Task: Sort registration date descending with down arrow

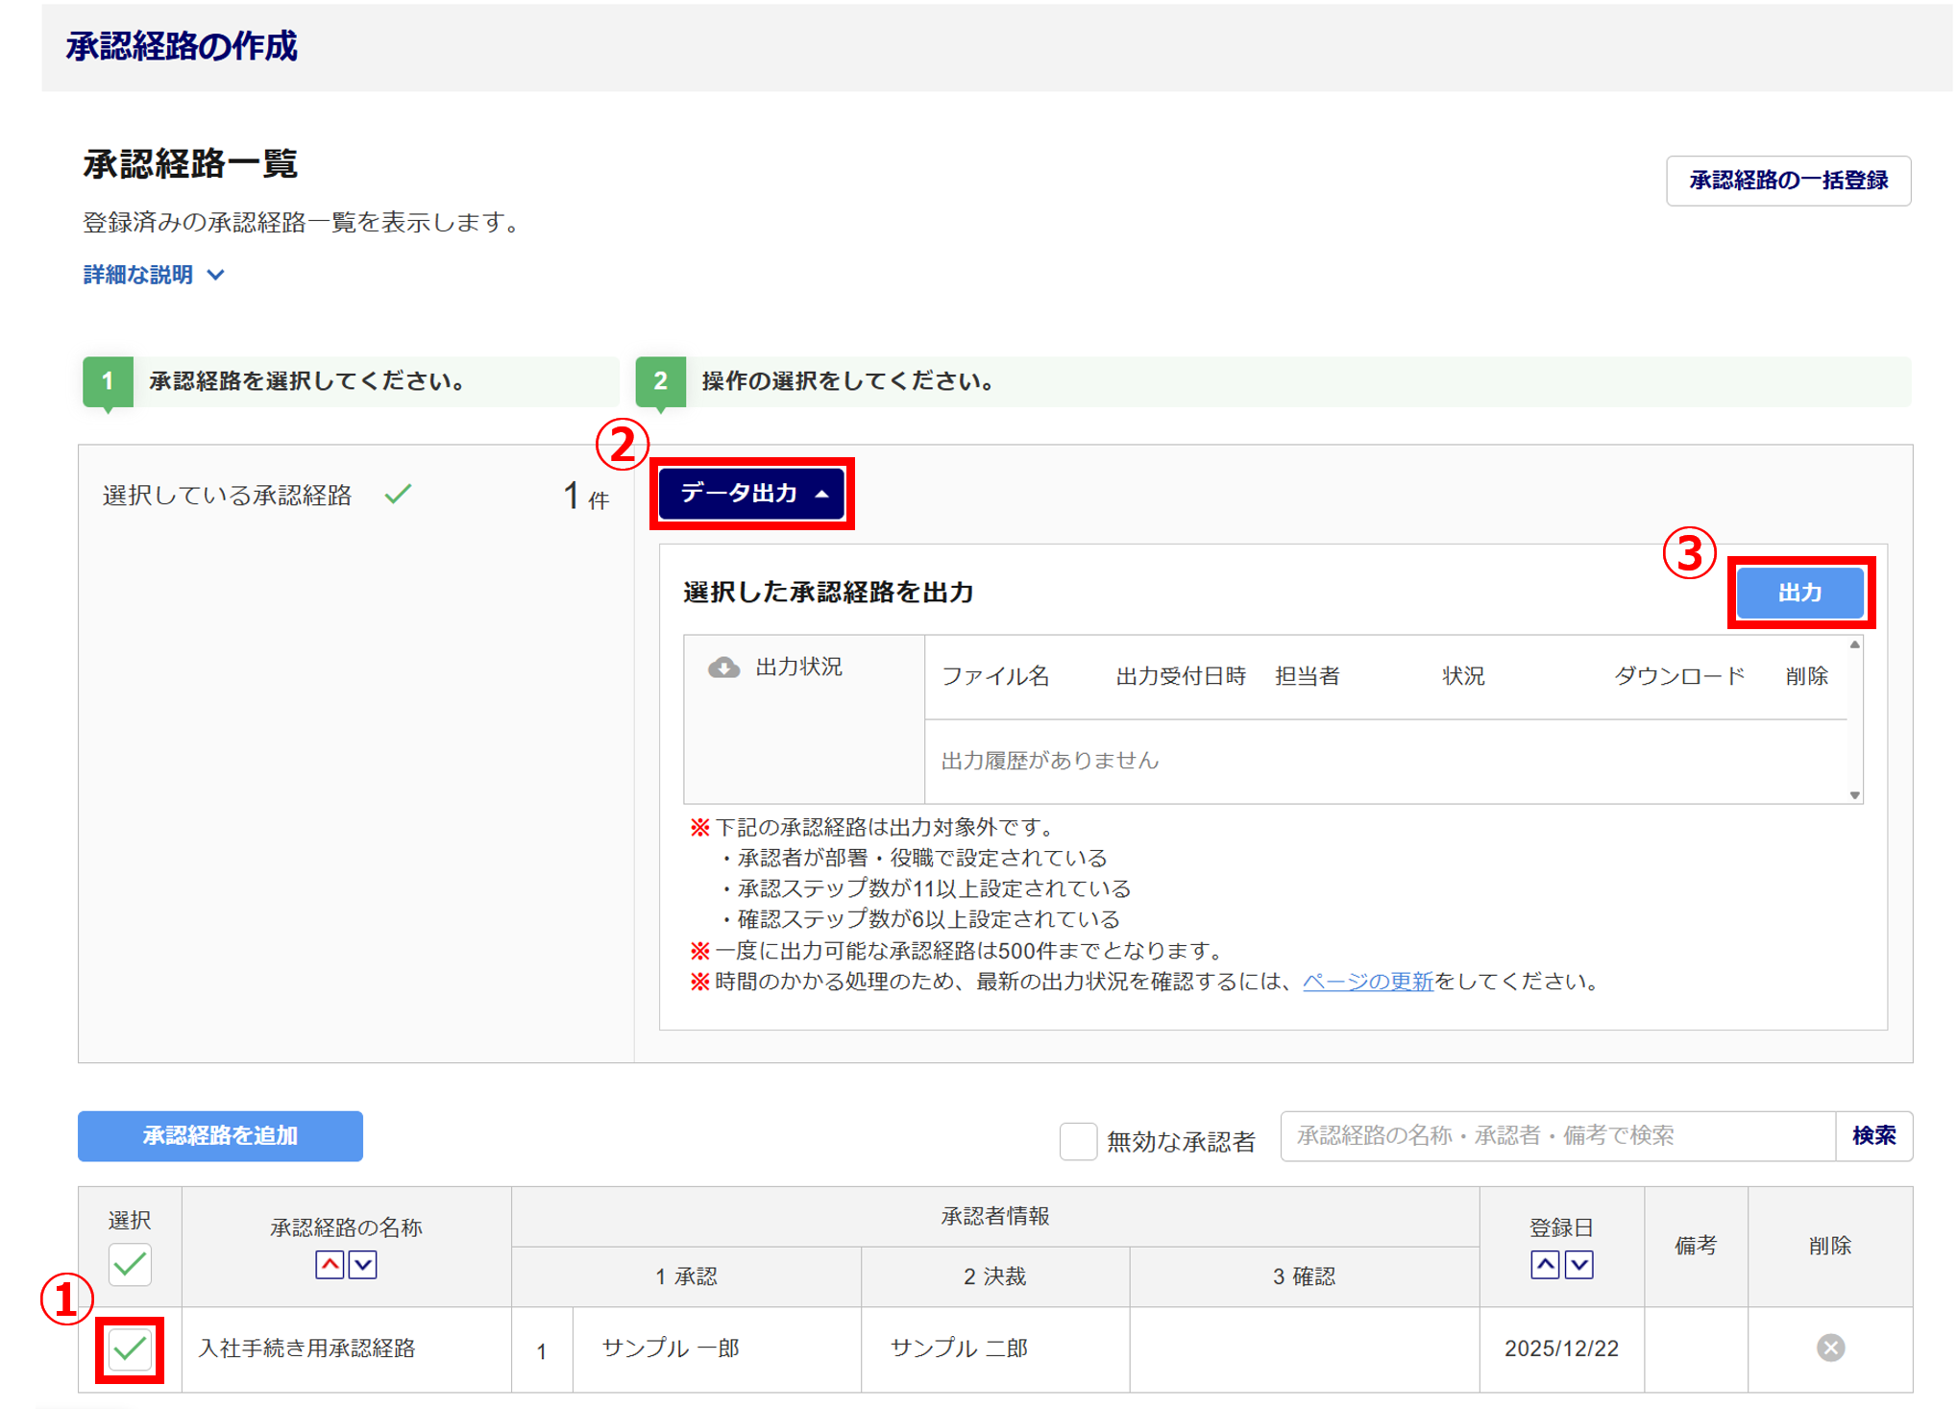Action: 1578,1265
